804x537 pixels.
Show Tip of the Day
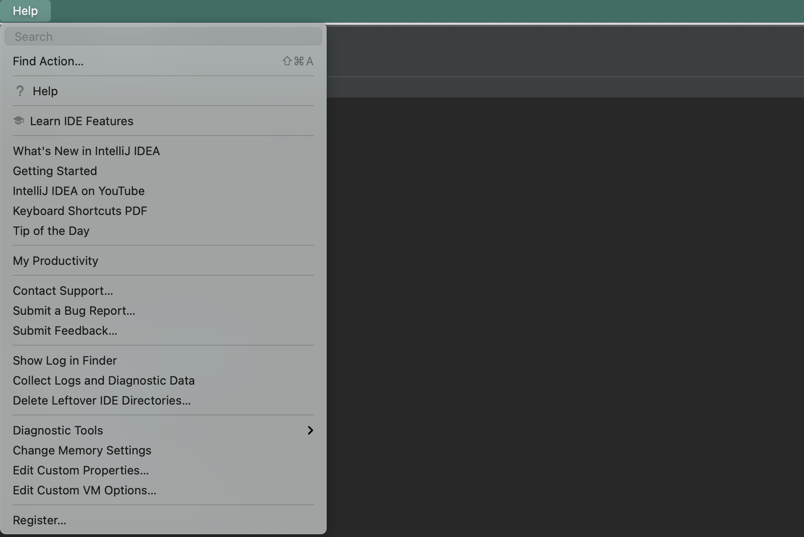coord(51,231)
